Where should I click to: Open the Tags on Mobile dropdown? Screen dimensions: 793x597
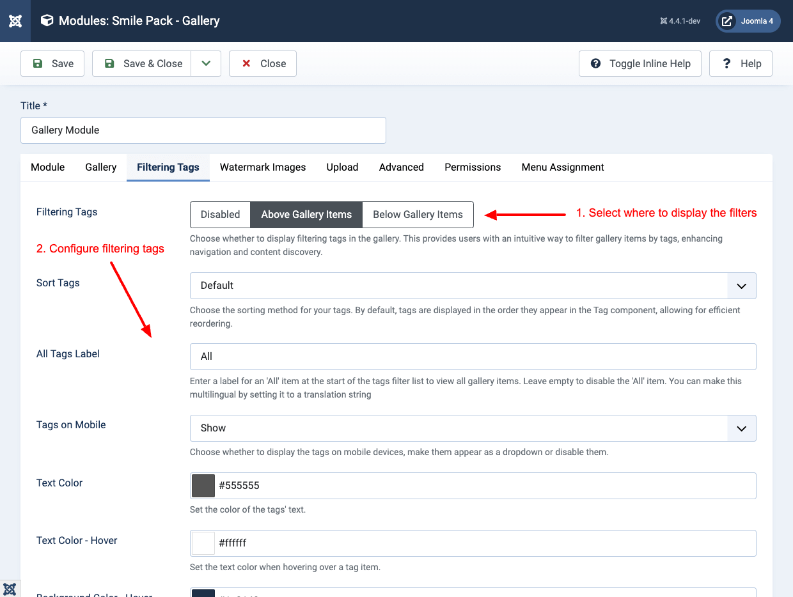(x=473, y=428)
